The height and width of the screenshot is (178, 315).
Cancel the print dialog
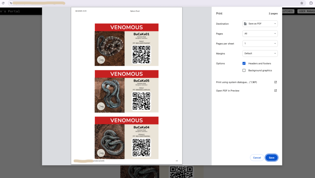pos(257,158)
